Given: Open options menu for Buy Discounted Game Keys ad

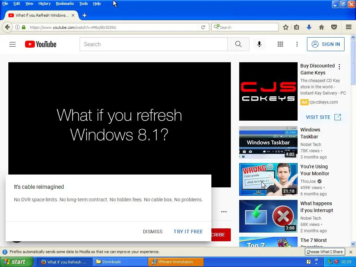Looking at the screenshot, I should pyautogui.click(x=339, y=66).
